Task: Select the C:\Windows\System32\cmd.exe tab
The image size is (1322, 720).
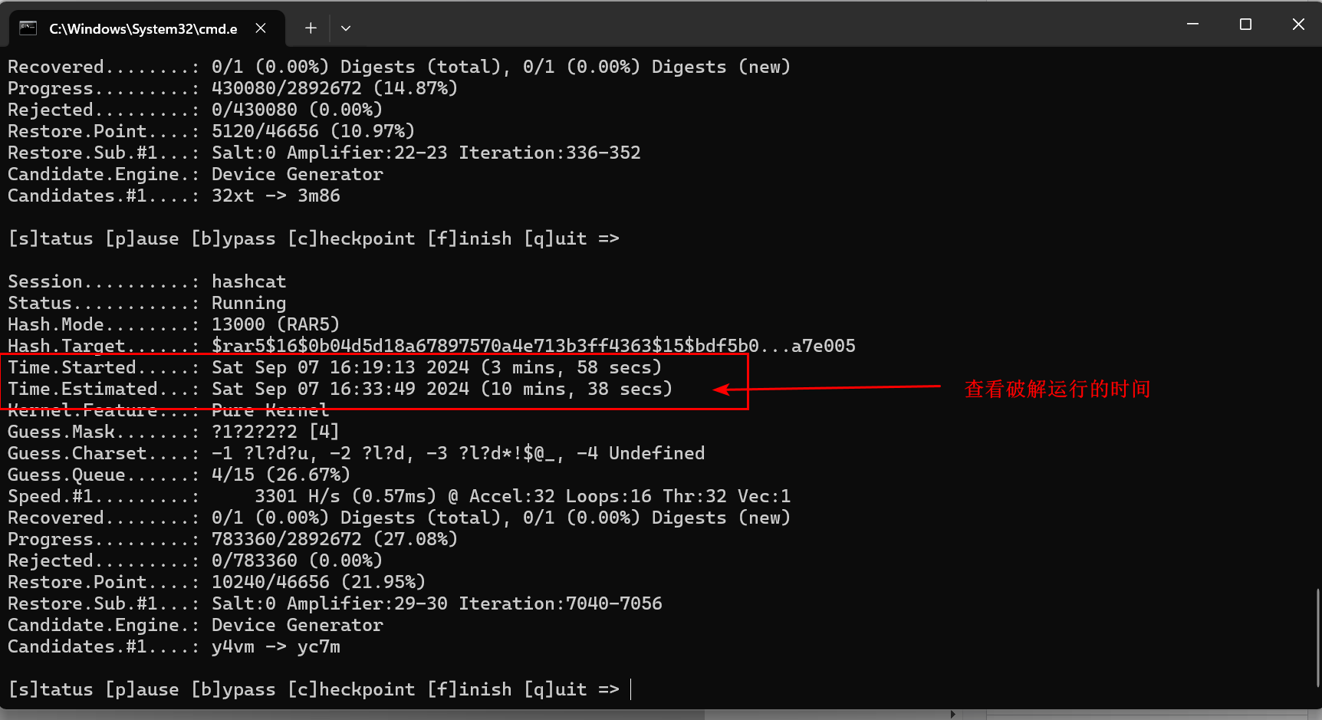Action: pos(147,28)
